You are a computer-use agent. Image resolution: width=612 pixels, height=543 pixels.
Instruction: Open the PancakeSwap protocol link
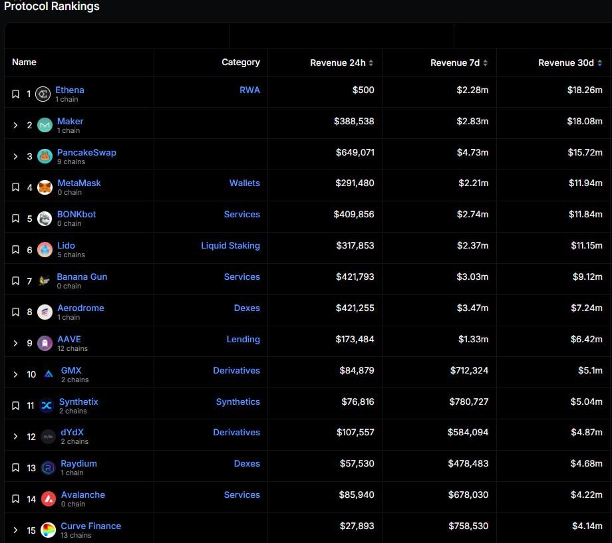86,152
